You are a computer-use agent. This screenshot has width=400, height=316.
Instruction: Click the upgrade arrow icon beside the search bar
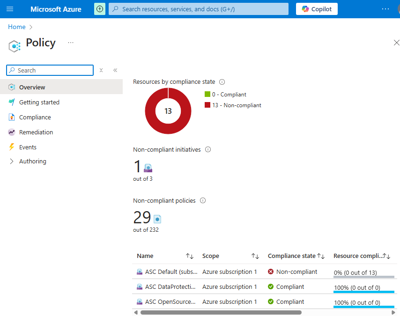point(100,9)
